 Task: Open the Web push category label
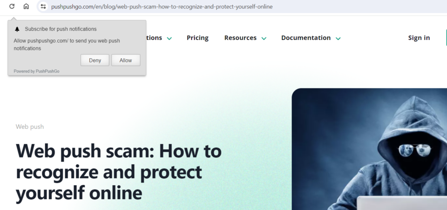(30, 127)
